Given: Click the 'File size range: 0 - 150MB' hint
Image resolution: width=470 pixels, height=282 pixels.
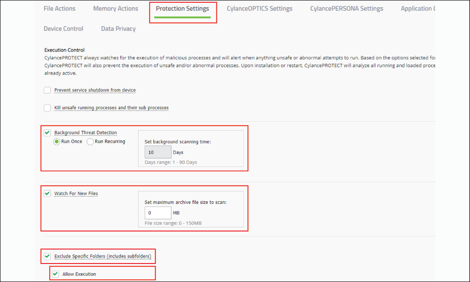Looking at the screenshot, I should (x=173, y=223).
